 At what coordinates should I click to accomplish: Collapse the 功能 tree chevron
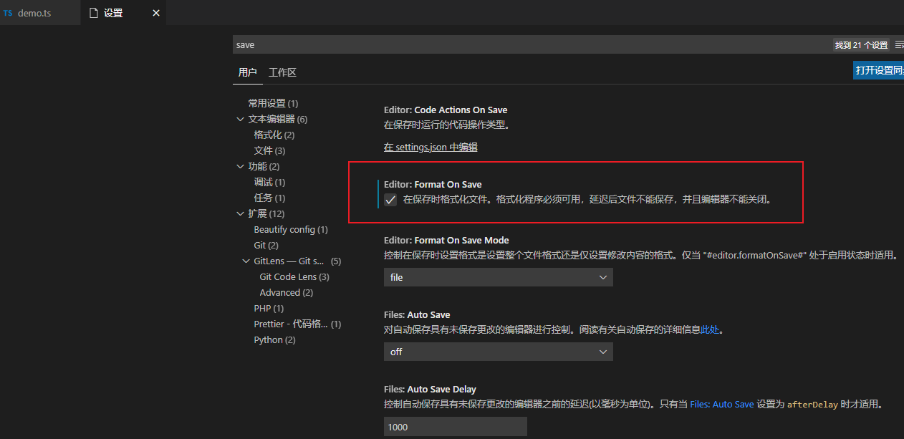point(241,166)
